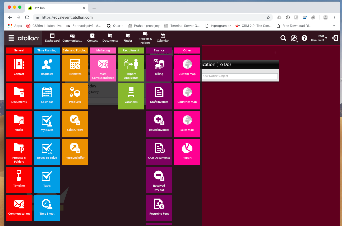Launch the Estimates module
Image resolution: width=342 pixels, height=226 pixels.
75,68
